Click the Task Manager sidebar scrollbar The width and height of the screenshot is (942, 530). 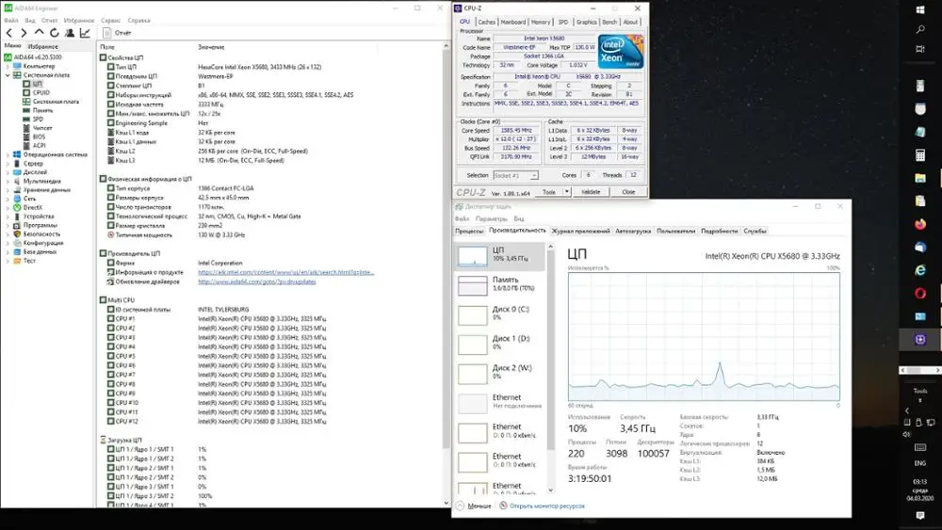(x=550, y=351)
